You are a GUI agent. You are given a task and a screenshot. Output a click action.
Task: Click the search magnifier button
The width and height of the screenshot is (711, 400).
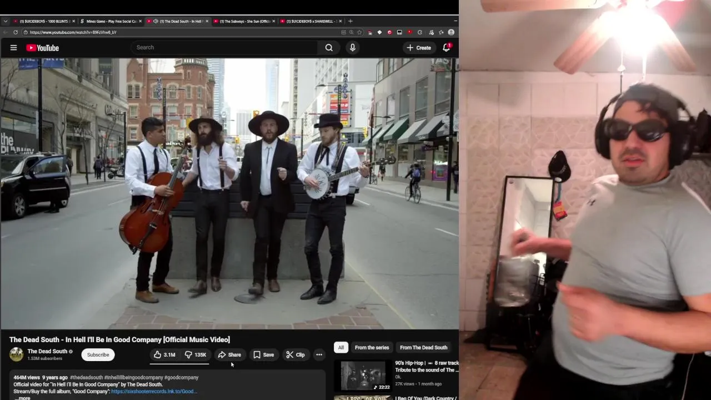329,48
